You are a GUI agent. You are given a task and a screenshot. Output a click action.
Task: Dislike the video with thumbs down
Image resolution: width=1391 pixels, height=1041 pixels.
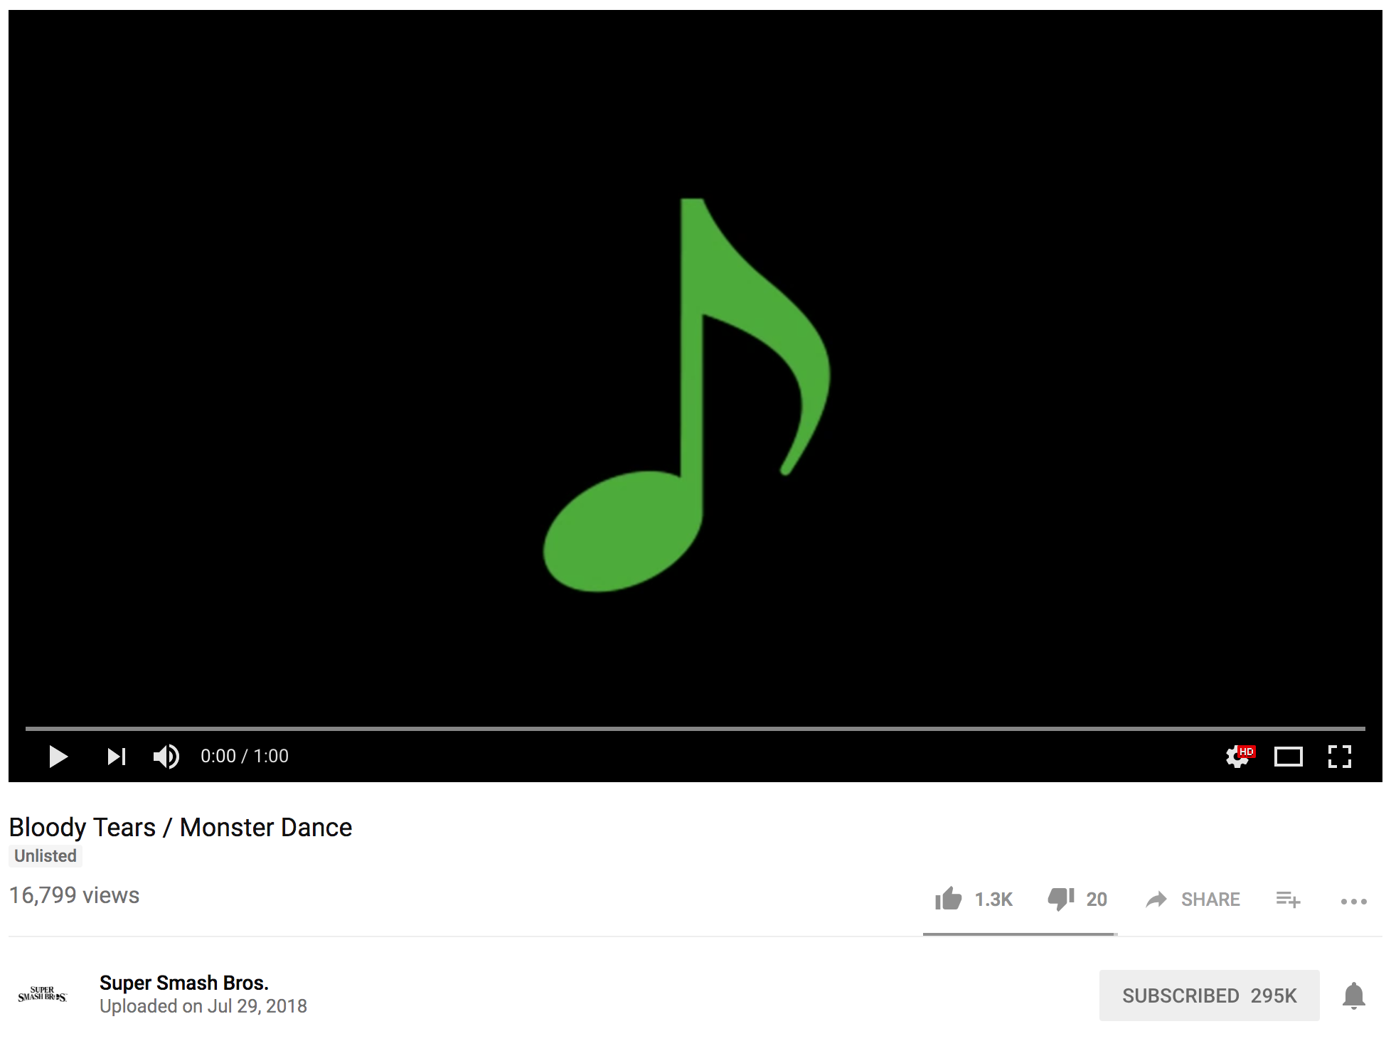1061,899
